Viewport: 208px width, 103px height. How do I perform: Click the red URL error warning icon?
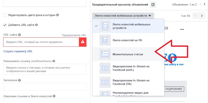tap(83, 42)
